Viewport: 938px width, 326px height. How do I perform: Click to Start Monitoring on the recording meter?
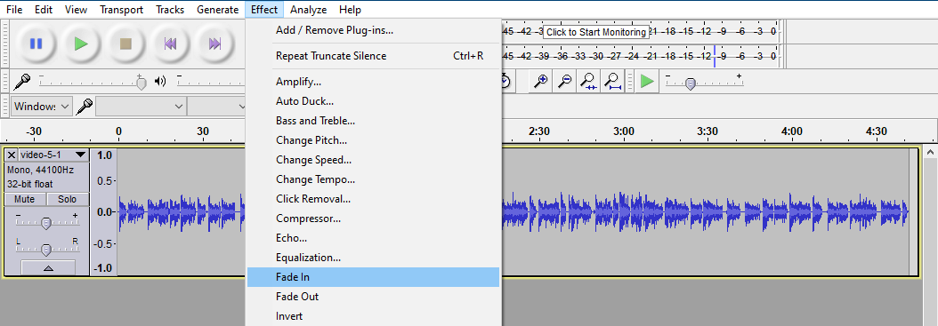pos(596,32)
